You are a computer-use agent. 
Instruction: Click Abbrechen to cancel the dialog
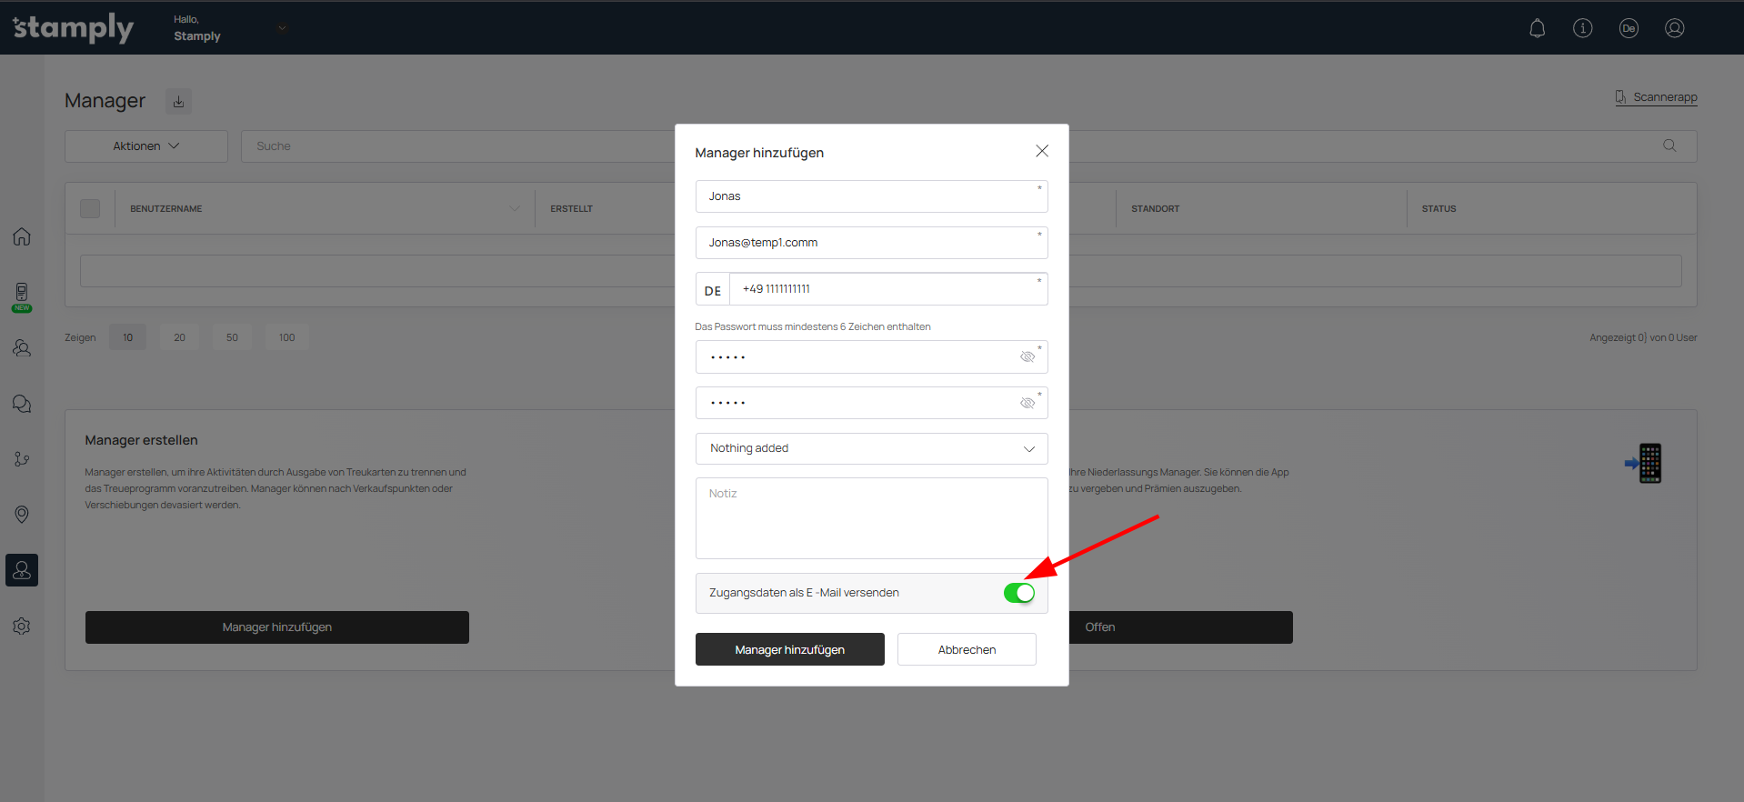[966, 649]
